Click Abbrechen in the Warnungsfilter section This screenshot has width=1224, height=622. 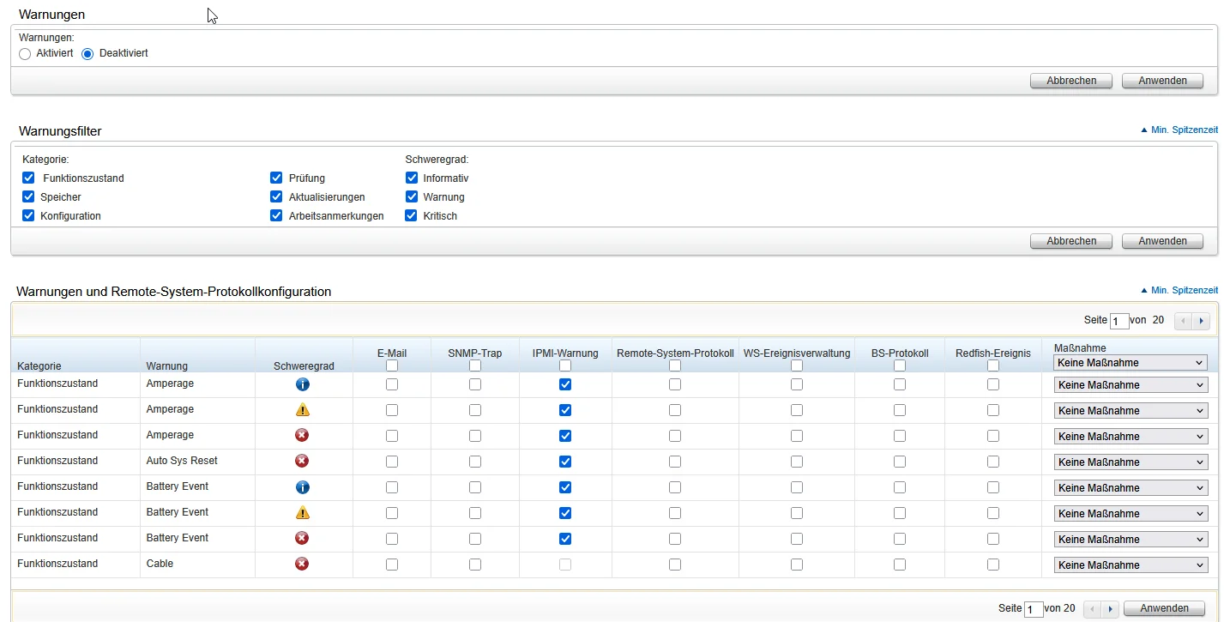[x=1071, y=241]
